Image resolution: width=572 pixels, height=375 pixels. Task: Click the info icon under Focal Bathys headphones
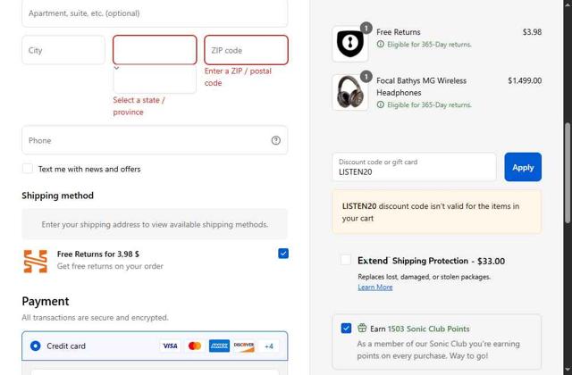(381, 104)
